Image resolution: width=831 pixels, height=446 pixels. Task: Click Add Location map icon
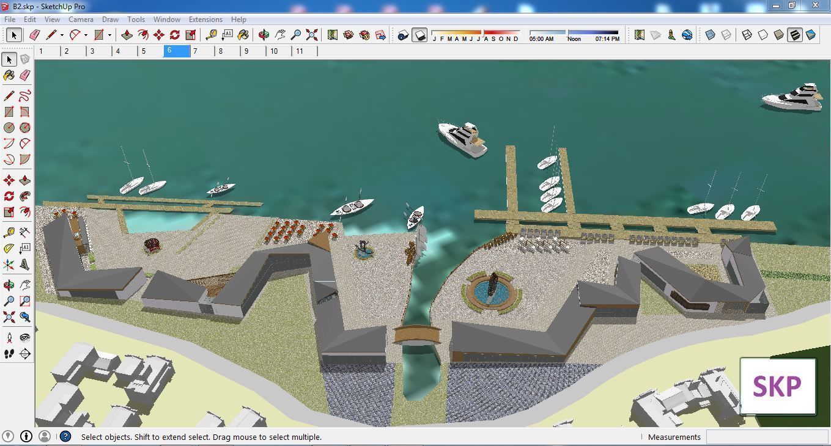pyautogui.click(x=640, y=35)
